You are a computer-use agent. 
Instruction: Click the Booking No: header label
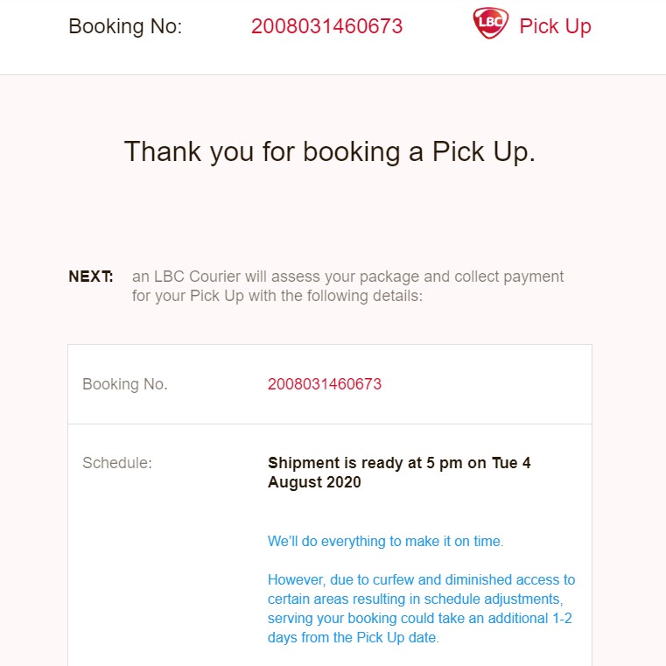[125, 26]
